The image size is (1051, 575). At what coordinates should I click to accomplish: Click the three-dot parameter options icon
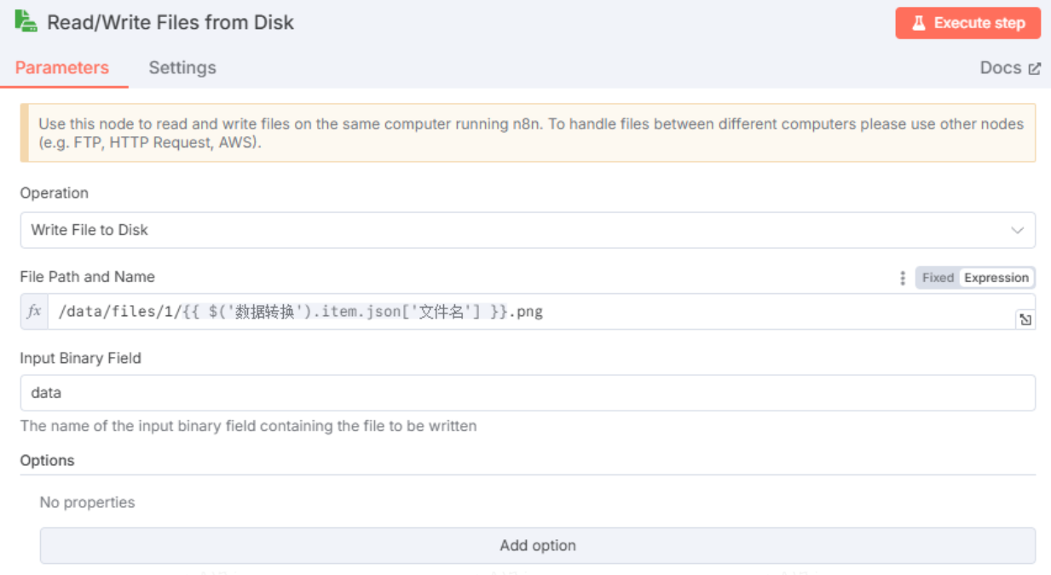click(902, 278)
